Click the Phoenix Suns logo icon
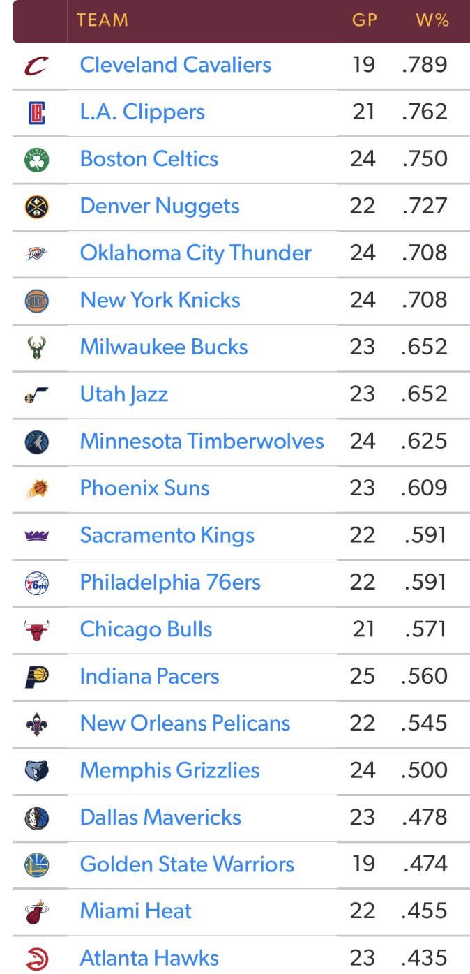Viewport: 470px width, 974px height. [x=36, y=489]
